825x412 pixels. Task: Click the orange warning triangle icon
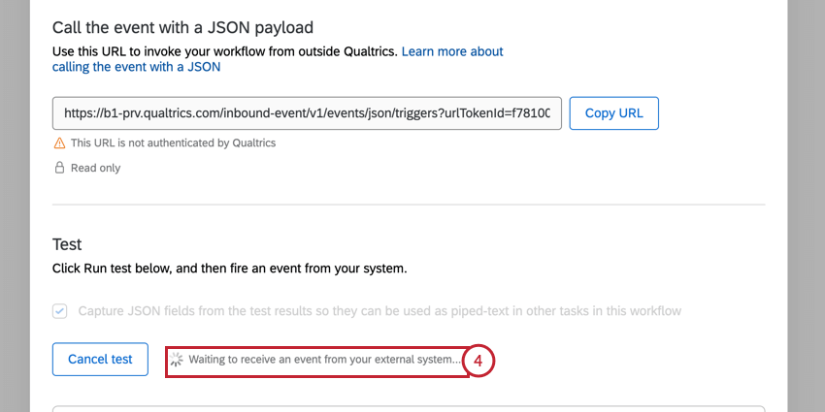[59, 143]
